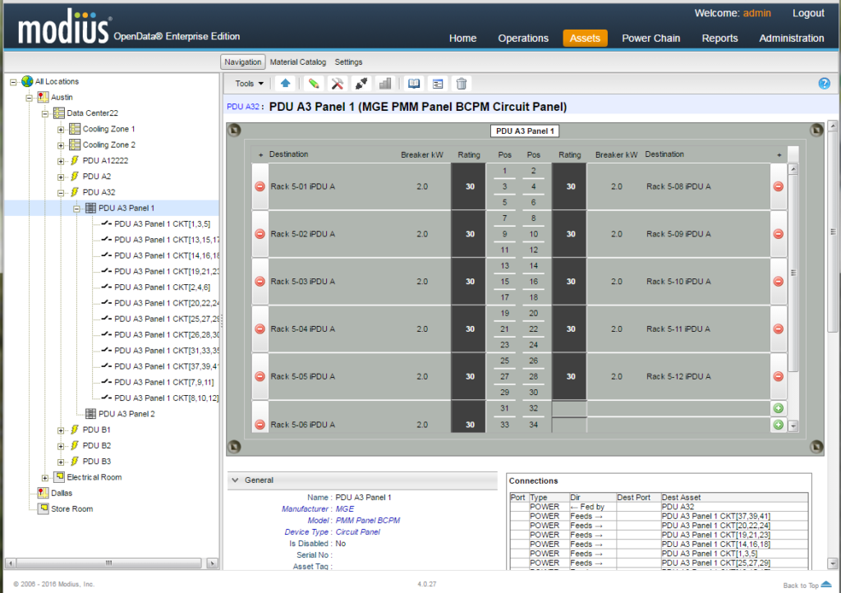Open the Tools dropdown menu
This screenshot has height=593, width=841.
tap(250, 83)
